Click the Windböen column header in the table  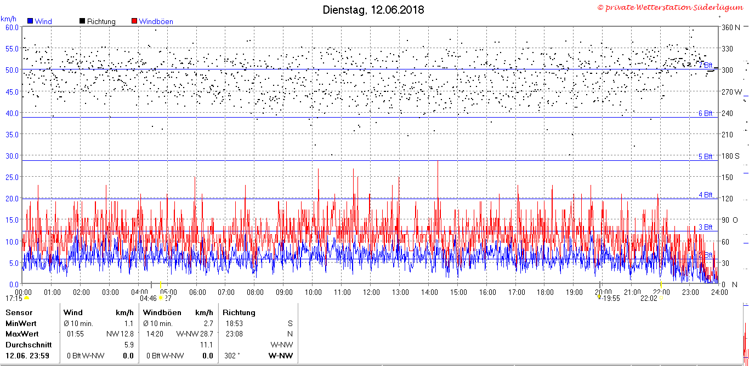[x=162, y=312]
